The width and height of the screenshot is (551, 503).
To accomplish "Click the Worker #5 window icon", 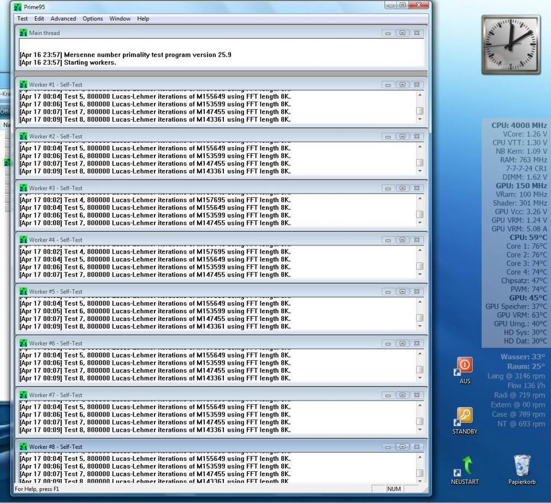I will click(x=23, y=291).
